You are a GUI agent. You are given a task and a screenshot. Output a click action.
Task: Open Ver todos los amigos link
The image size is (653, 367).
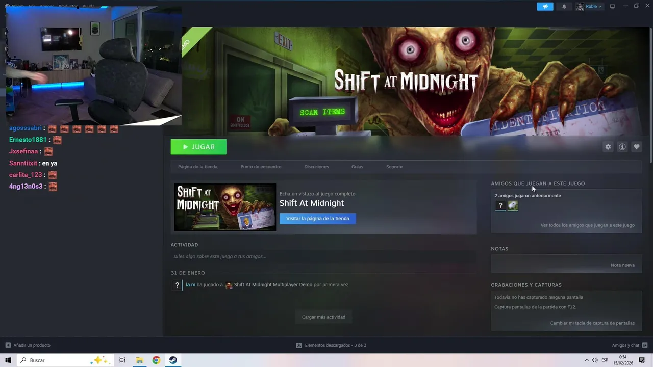(x=588, y=225)
